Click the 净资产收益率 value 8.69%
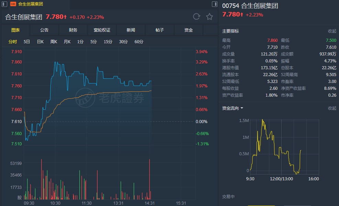The height and width of the screenshot is (206, 339). tap(330, 88)
